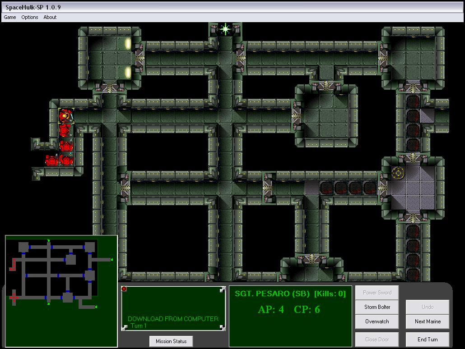Click the door on the grated room's left side
This screenshot has width=465, height=349.
(x=383, y=188)
